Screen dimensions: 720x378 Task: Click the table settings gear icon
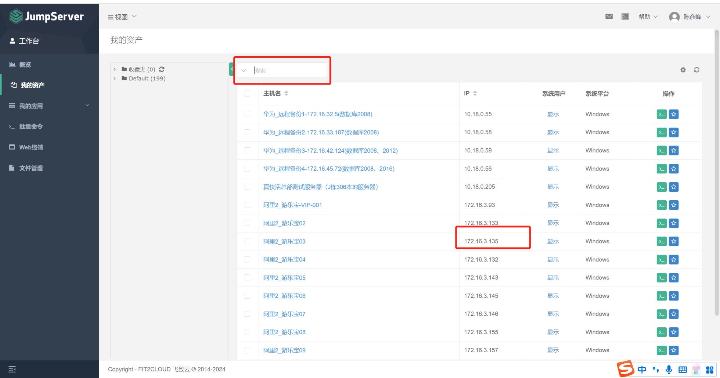(x=683, y=70)
